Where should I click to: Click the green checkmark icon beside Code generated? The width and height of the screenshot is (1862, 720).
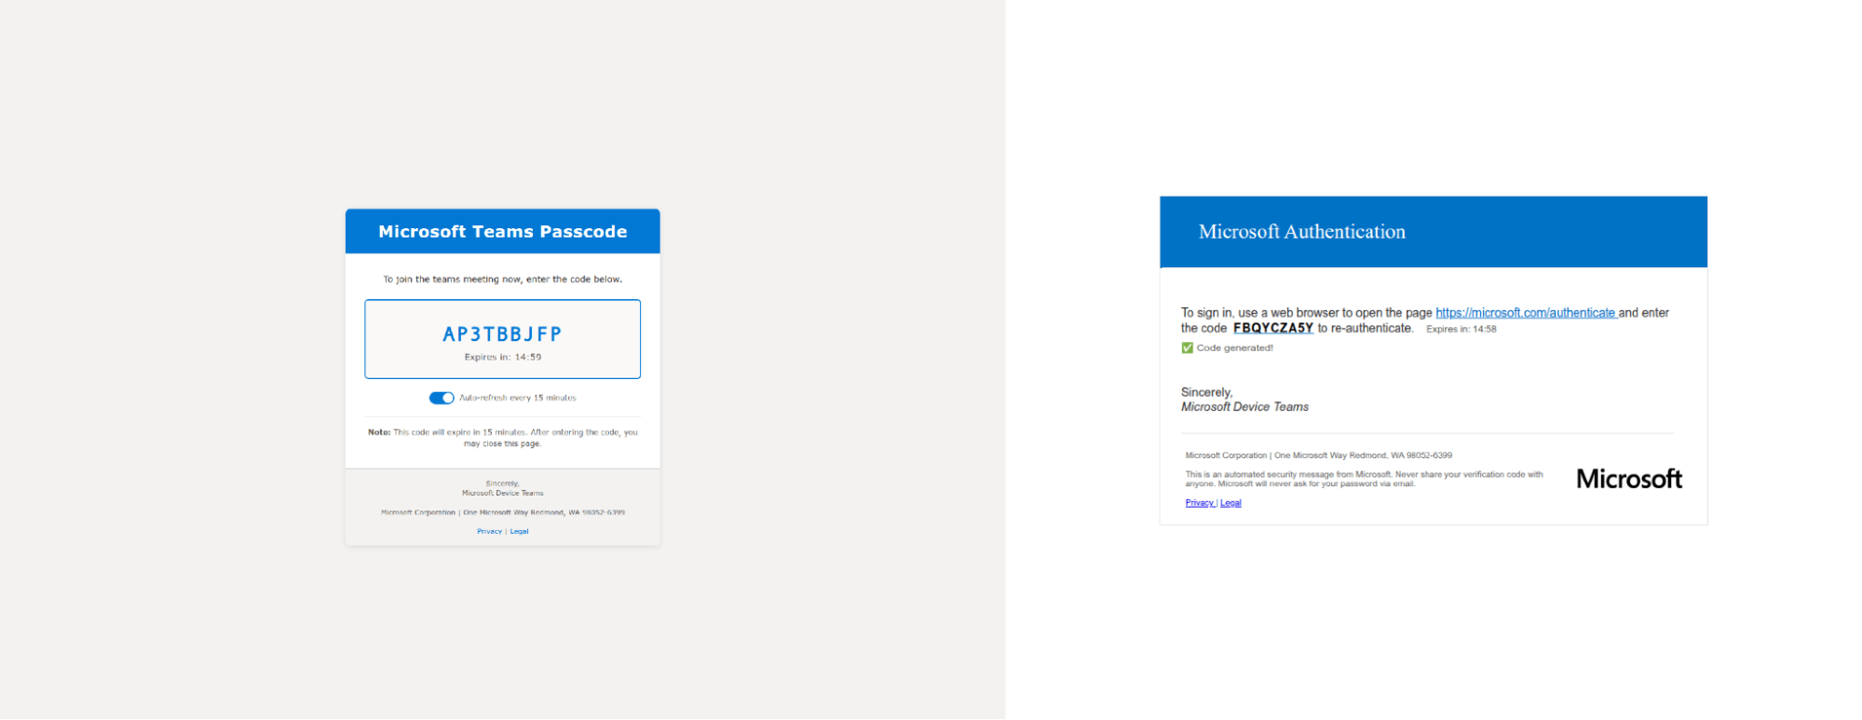[1187, 348]
